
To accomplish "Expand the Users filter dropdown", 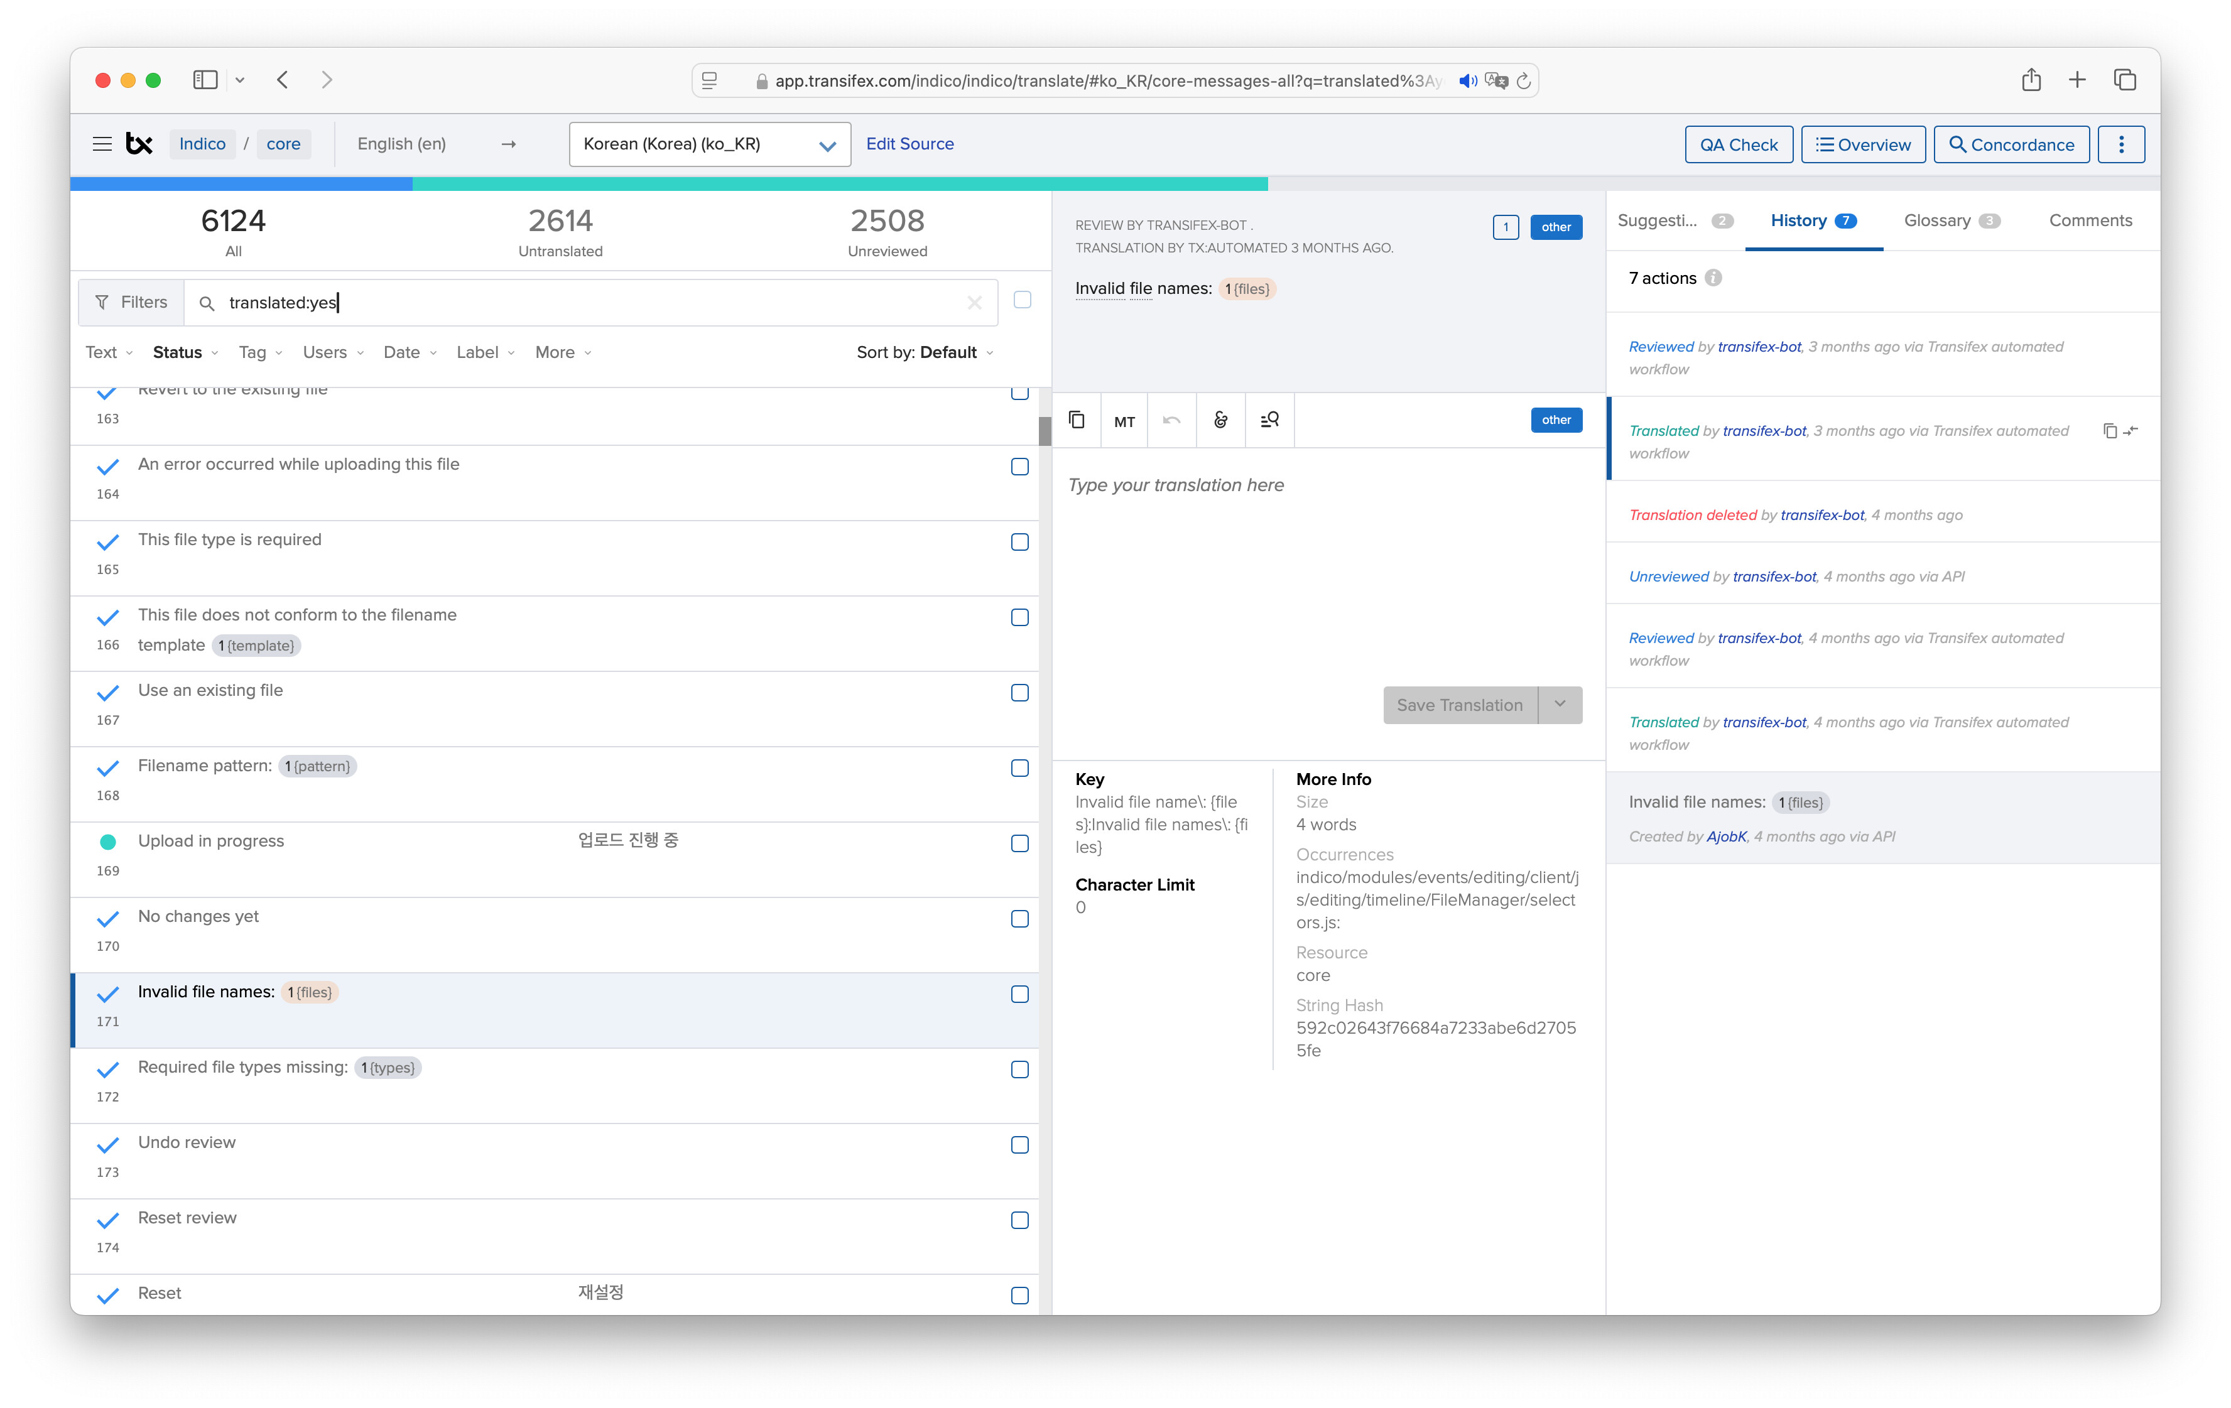I will 334,352.
